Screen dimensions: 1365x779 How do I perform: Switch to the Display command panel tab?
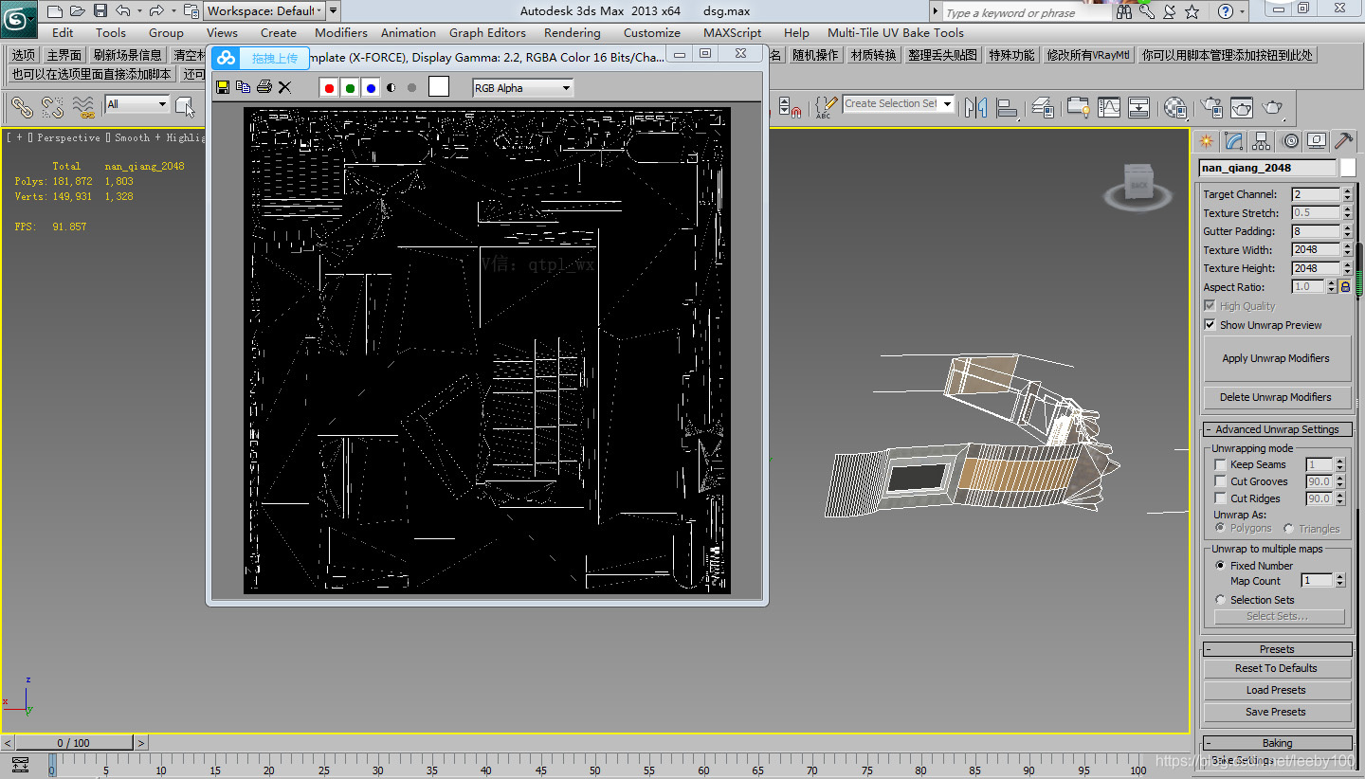(1317, 141)
